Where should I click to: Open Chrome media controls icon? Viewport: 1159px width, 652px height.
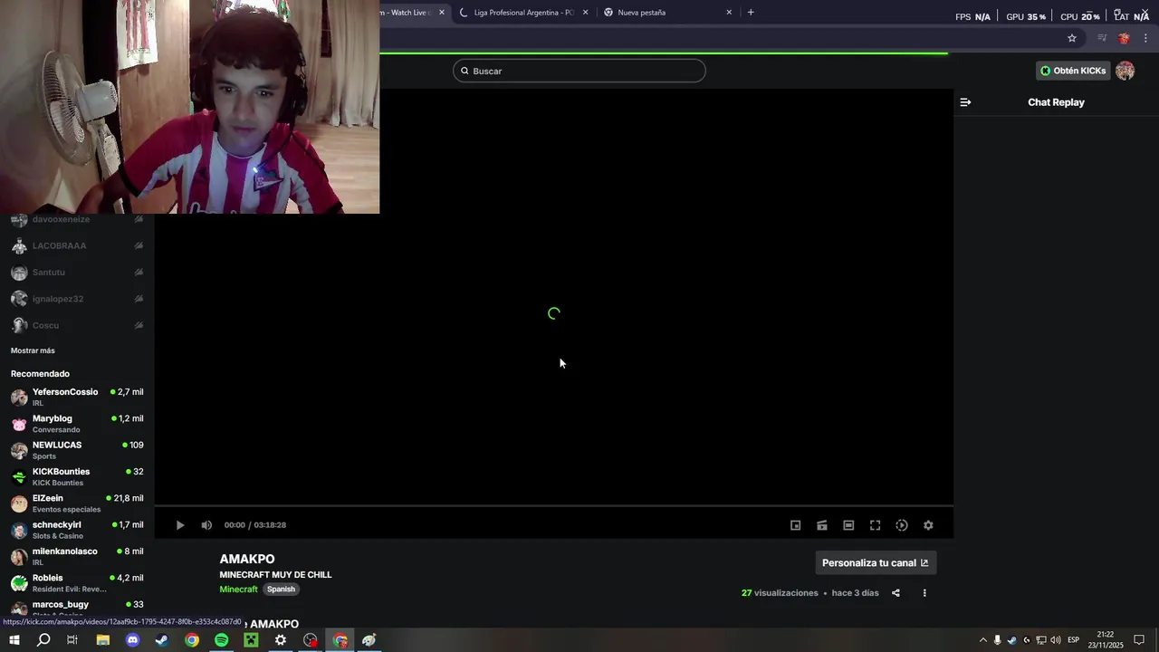[x=1102, y=38]
